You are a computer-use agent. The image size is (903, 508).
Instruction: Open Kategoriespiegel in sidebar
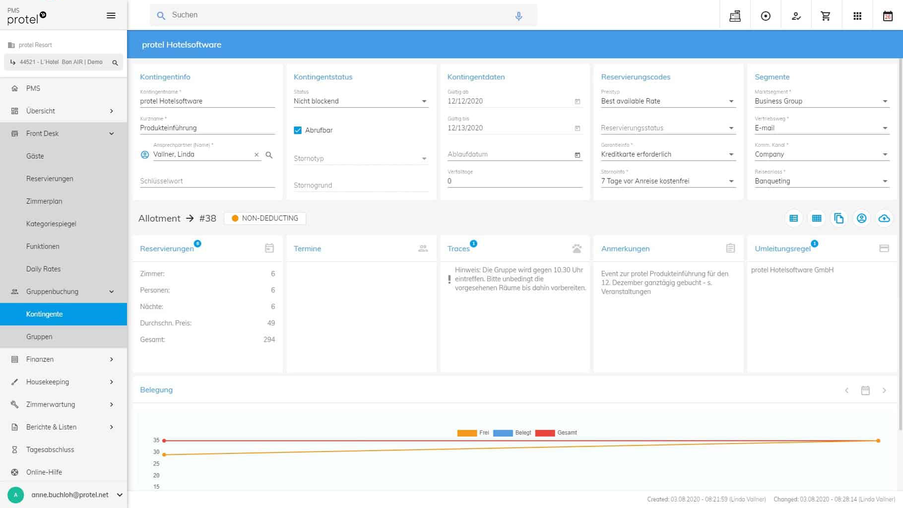pyautogui.click(x=64, y=224)
